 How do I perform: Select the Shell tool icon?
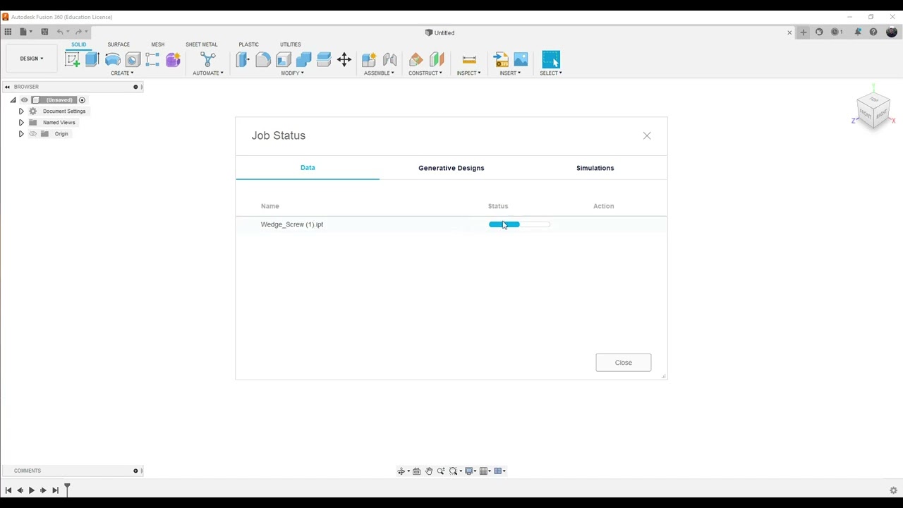(x=284, y=59)
